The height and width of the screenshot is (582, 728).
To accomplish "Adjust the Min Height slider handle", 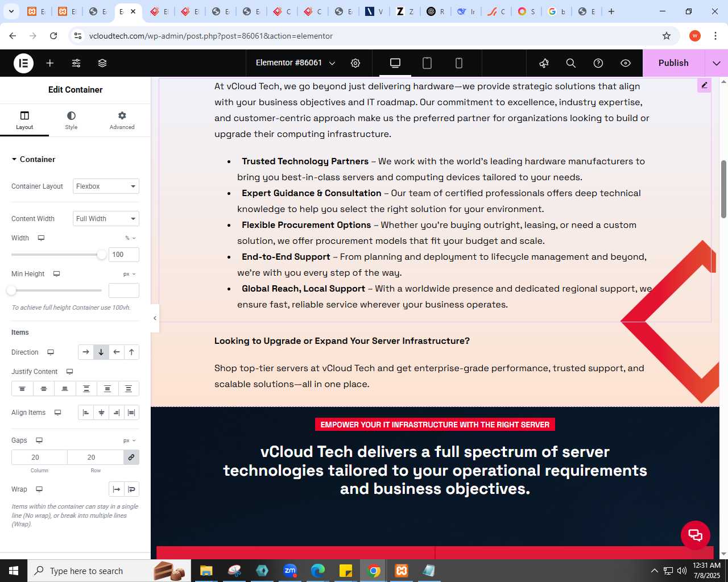I will [11, 290].
